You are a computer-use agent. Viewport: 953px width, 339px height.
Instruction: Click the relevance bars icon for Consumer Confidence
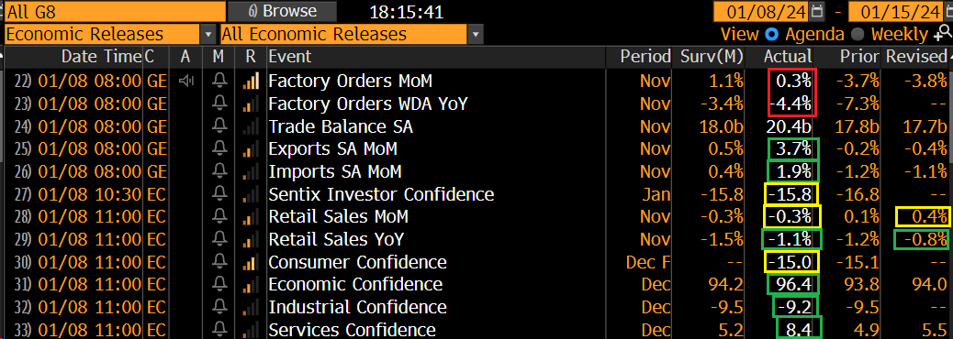(x=251, y=263)
